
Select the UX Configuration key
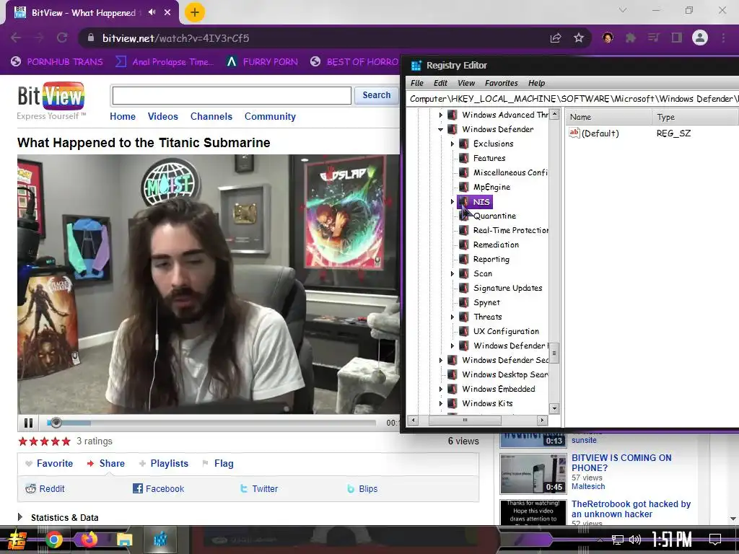[x=506, y=331]
